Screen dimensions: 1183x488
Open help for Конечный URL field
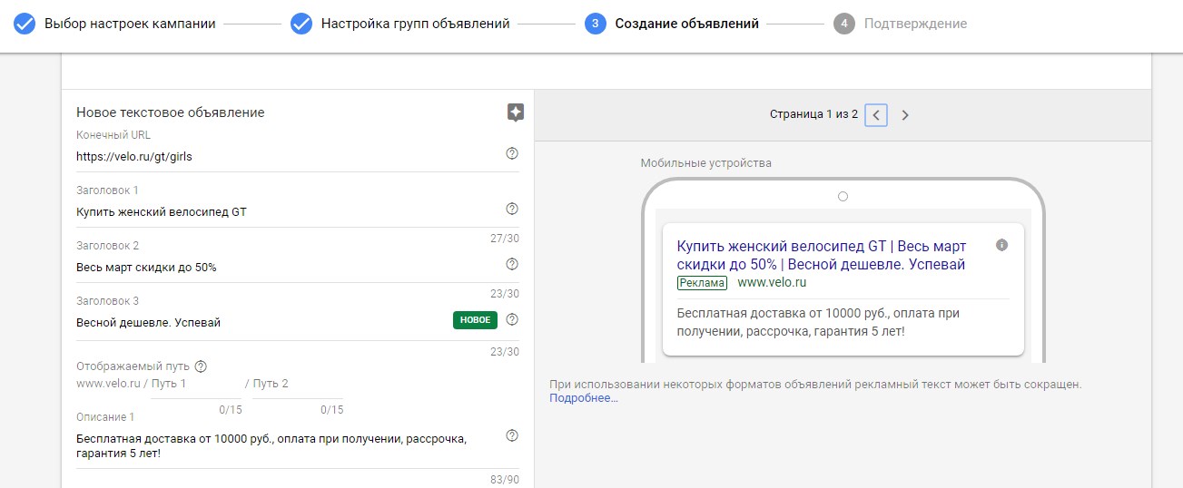click(x=512, y=153)
